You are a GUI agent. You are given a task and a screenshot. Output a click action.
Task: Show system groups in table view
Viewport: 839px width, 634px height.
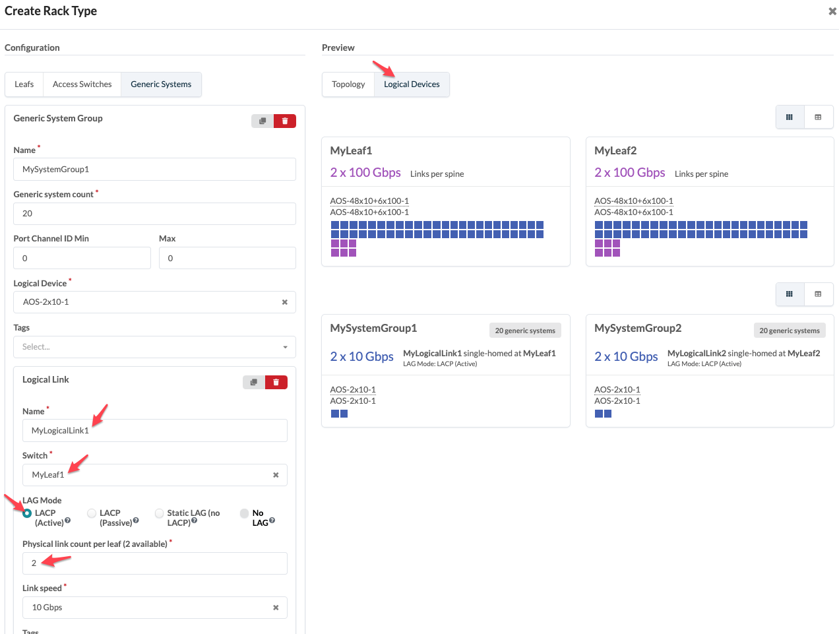(818, 294)
